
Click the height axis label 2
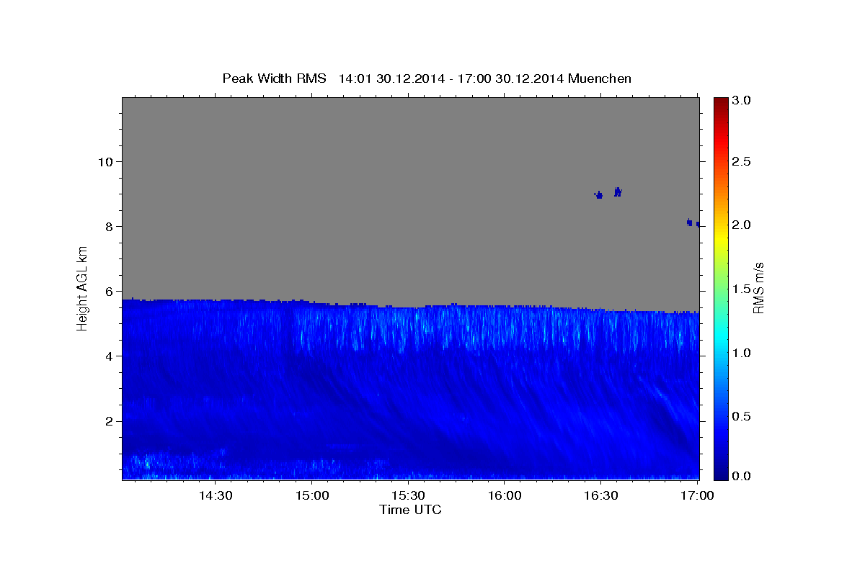(x=108, y=420)
